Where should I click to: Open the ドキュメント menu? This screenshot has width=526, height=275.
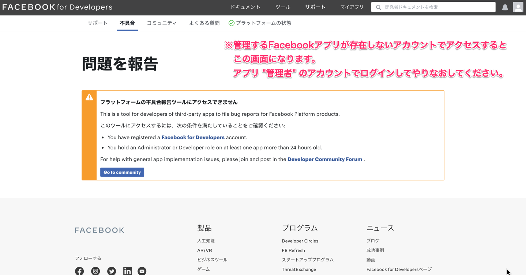pos(245,7)
